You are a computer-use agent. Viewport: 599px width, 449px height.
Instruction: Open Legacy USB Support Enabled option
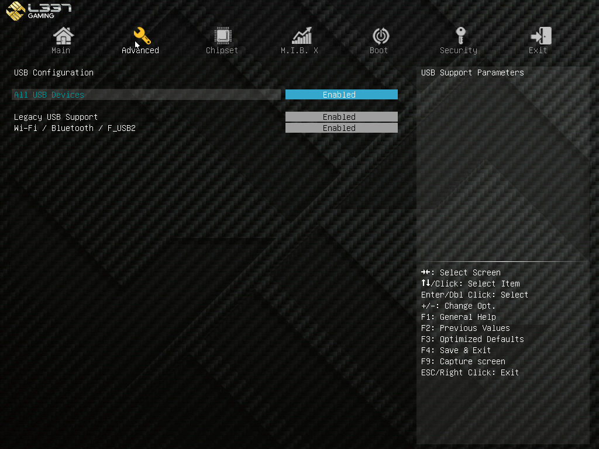pos(341,116)
